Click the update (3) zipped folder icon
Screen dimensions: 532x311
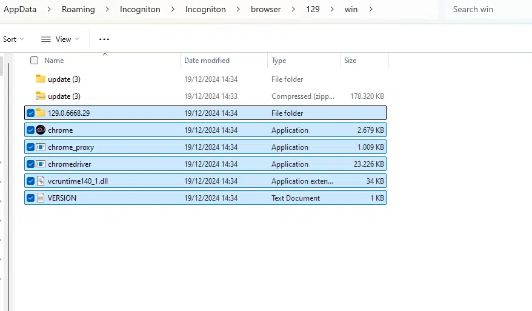(x=41, y=96)
